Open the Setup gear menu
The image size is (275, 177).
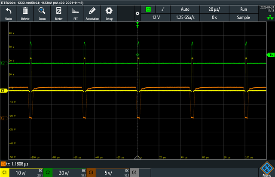[x=109, y=13]
